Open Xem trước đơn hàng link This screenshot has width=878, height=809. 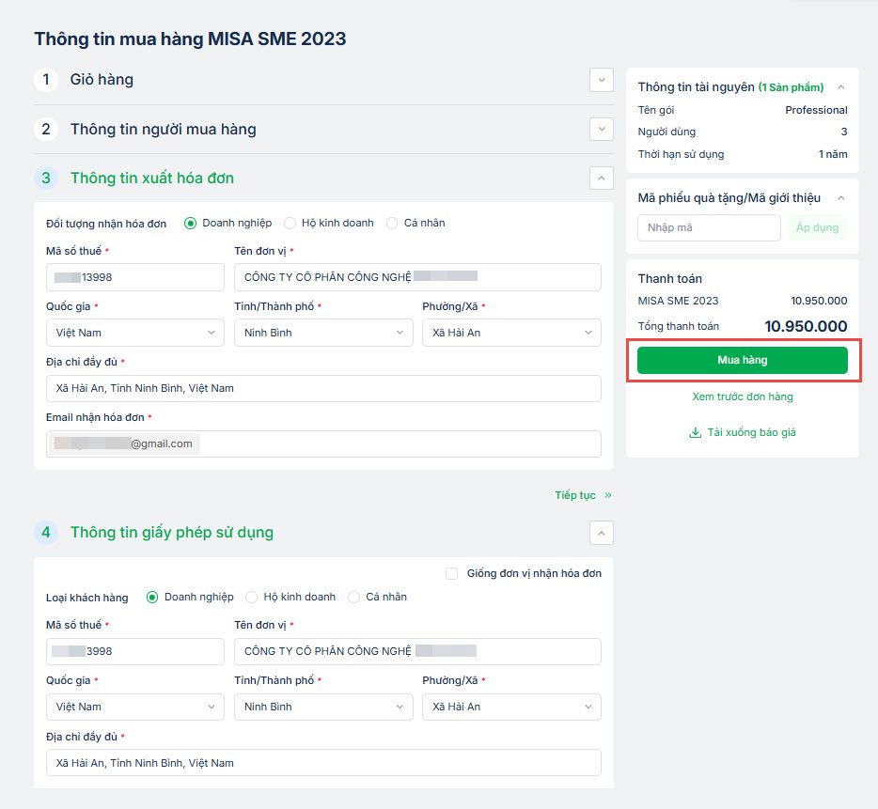743,397
